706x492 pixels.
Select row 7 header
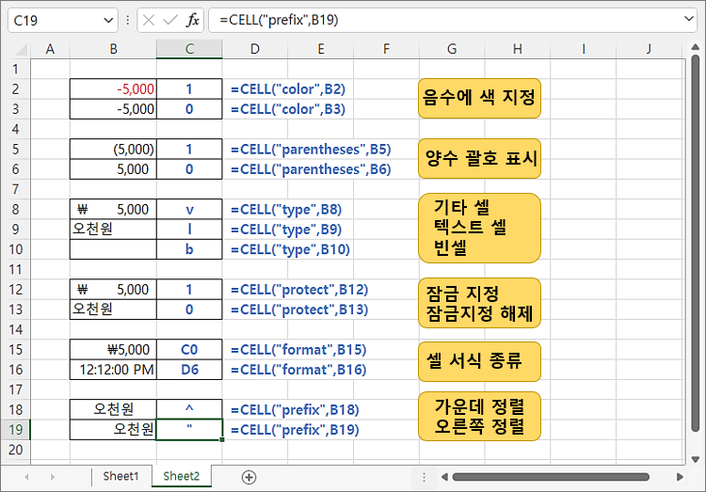[15, 189]
